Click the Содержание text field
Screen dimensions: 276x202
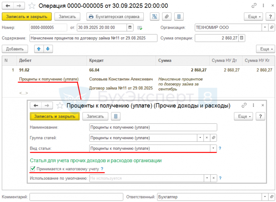(93, 38)
